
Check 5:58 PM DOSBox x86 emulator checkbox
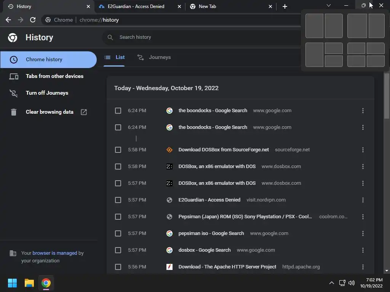[118, 167]
